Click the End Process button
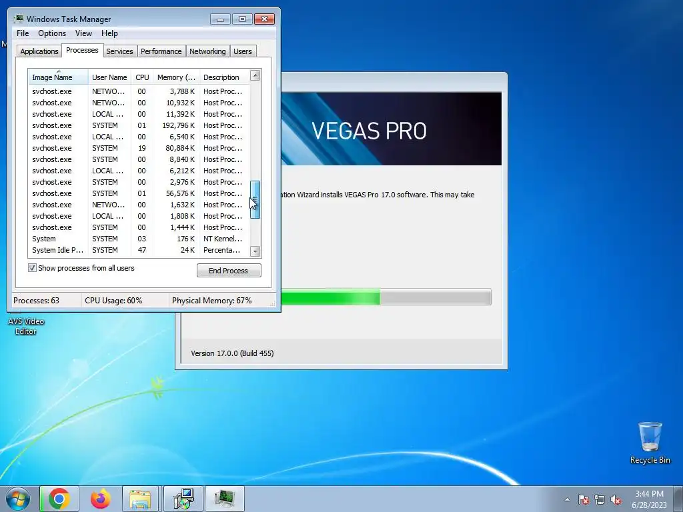The width and height of the screenshot is (683, 512). 229,271
